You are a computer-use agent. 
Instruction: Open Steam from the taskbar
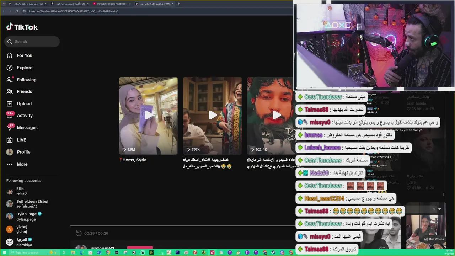click(x=273, y=252)
